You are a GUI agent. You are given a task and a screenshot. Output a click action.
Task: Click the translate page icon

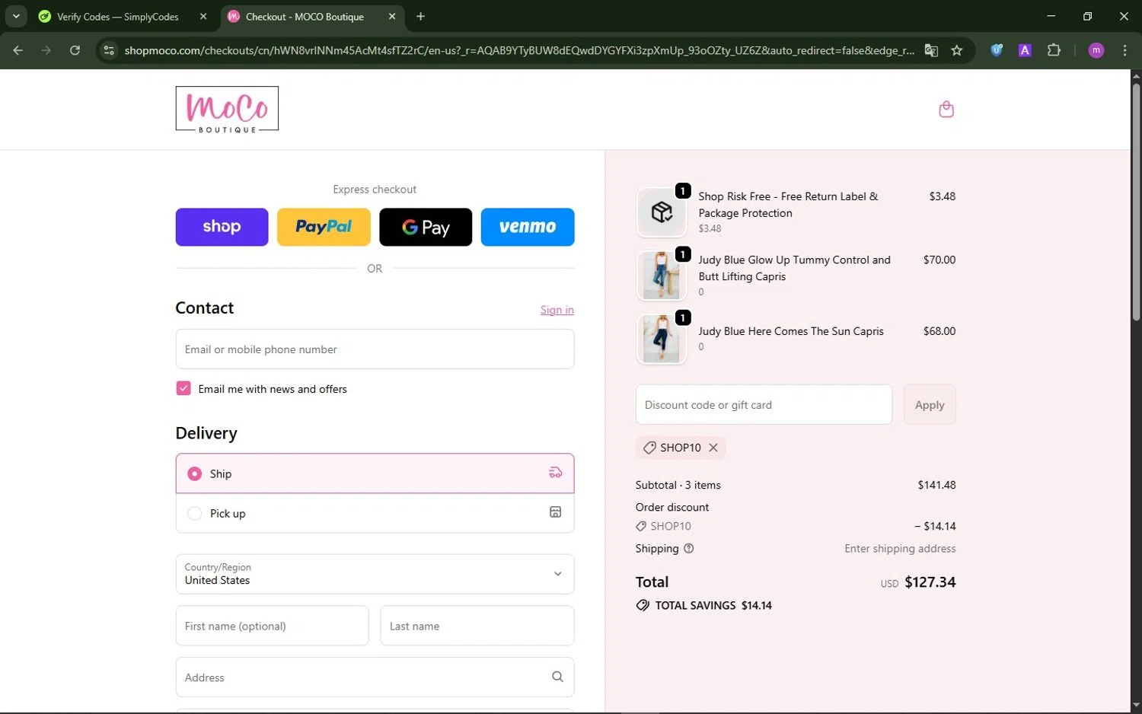931,50
